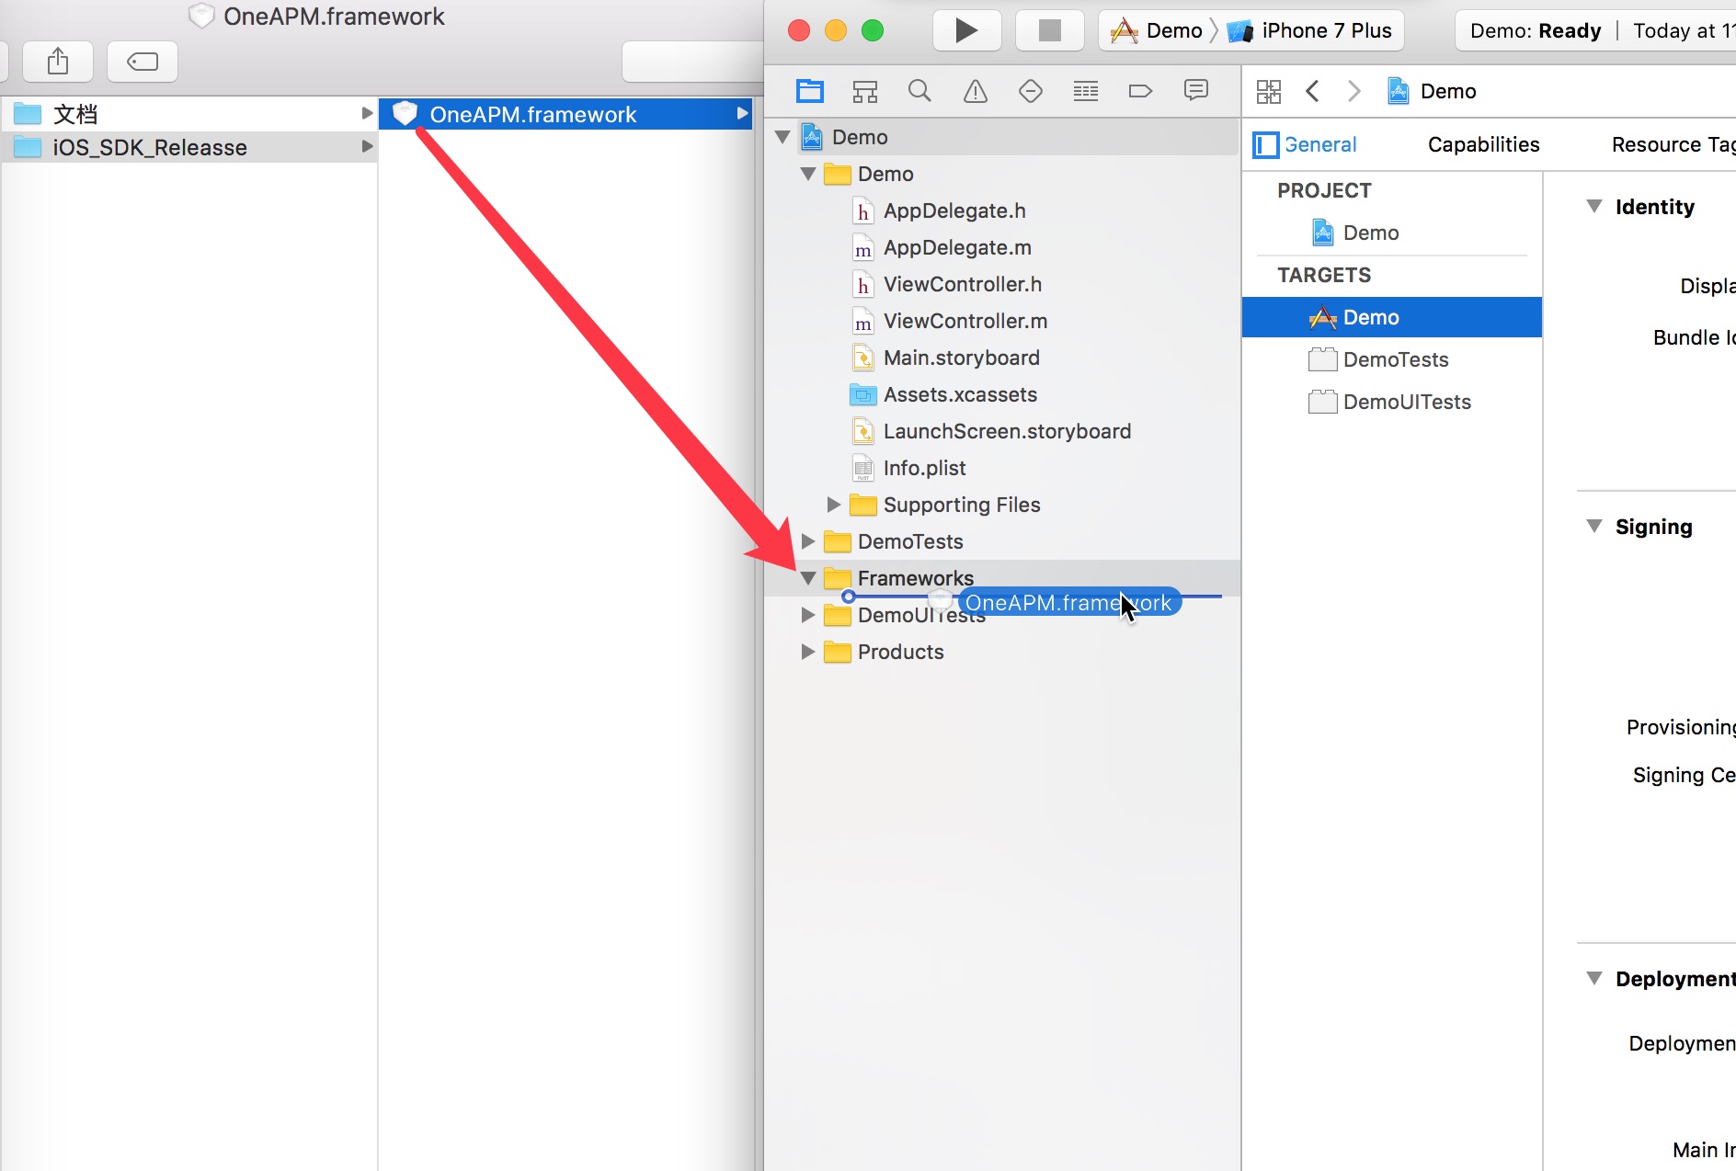
Task: Open the Debug navigator
Action: pos(1086,91)
